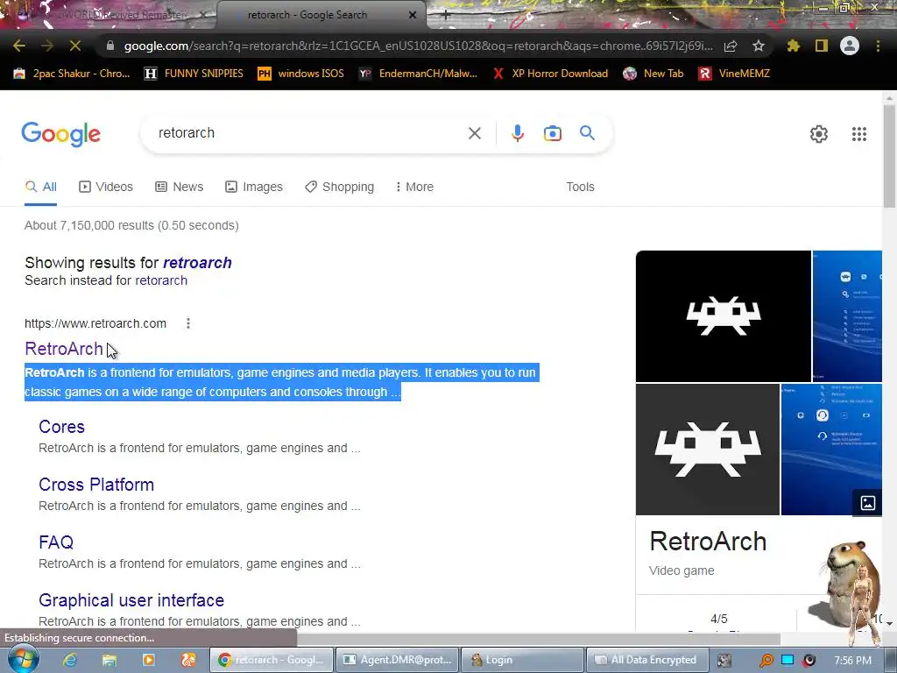
Task: Switch to the Shopping tab
Action: (339, 187)
